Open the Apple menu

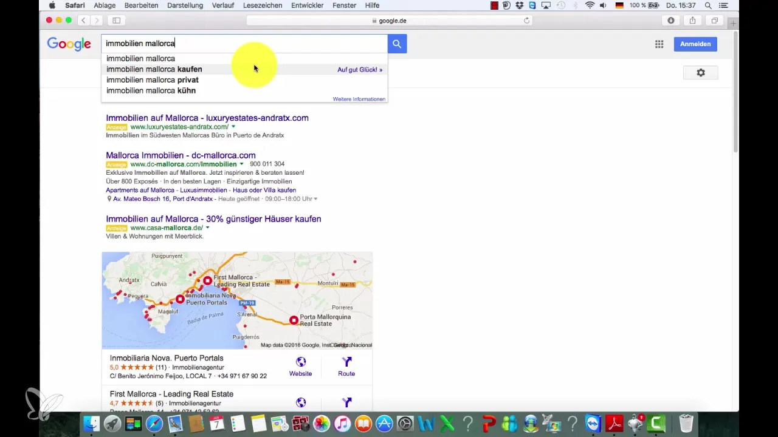pyautogui.click(x=52, y=5)
